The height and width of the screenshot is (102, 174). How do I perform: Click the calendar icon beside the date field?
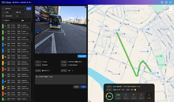pyautogui.click(x=3, y=16)
